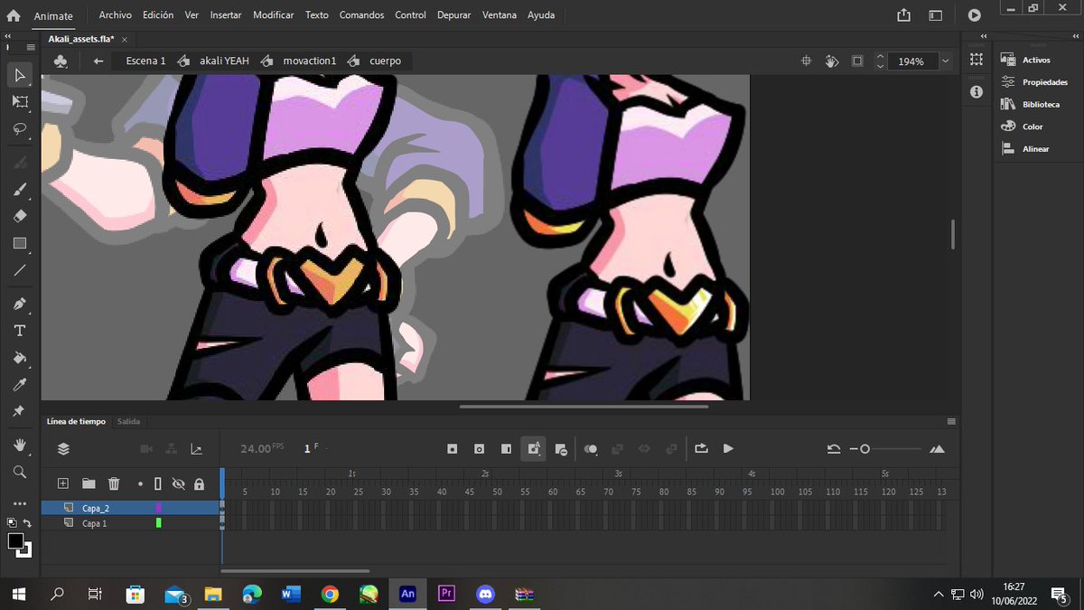The height and width of the screenshot is (610, 1084).
Task: Select the Asset Warp pin tool
Action: click(x=20, y=411)
